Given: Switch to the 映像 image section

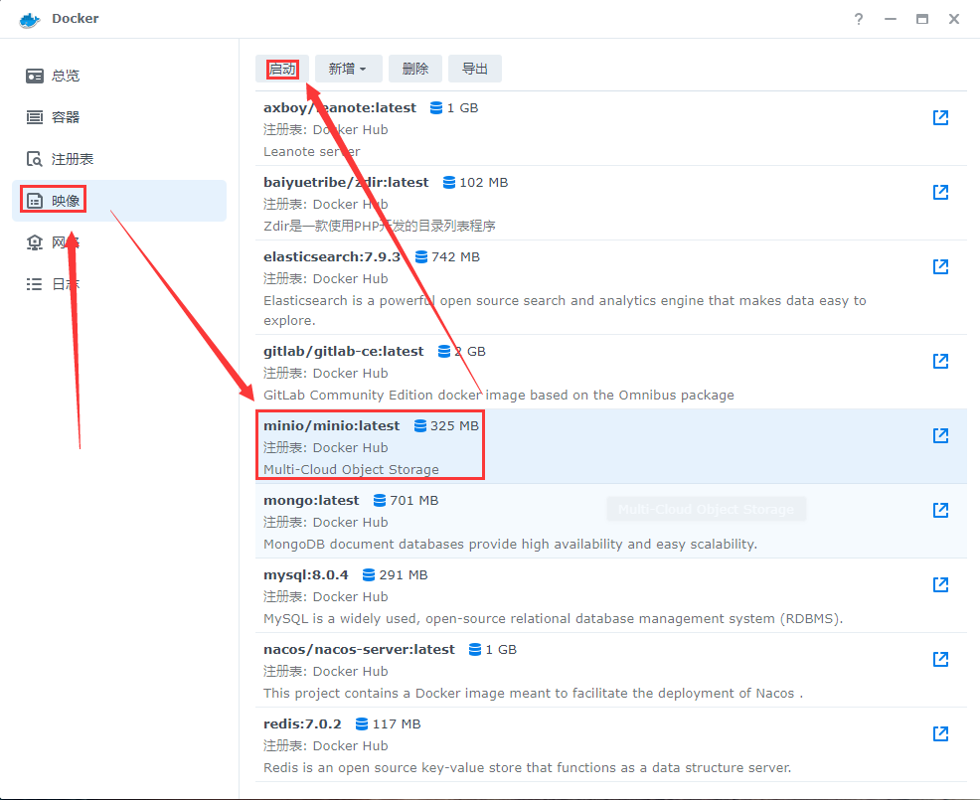Looking at the screenshot, I should coord(52,199).
